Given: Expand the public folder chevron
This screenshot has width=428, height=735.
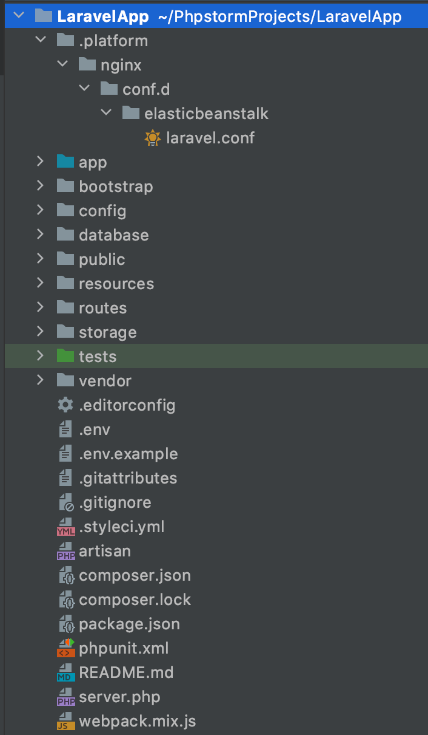Looking at the screenshot, I should click(x=41, y=259).
